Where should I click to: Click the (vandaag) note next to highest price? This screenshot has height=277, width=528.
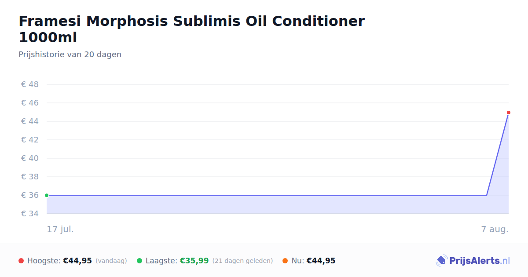(111, 261)
